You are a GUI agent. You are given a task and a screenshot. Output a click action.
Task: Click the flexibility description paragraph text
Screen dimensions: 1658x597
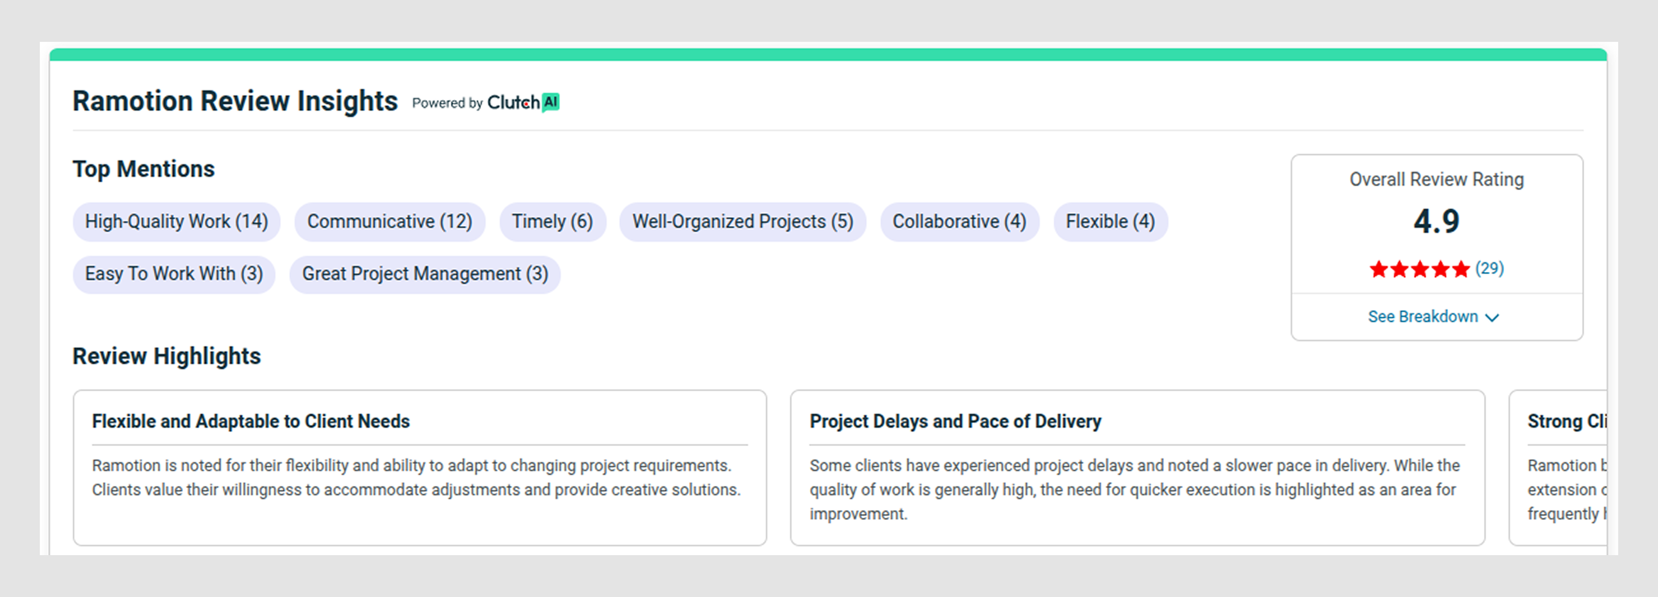416,478
